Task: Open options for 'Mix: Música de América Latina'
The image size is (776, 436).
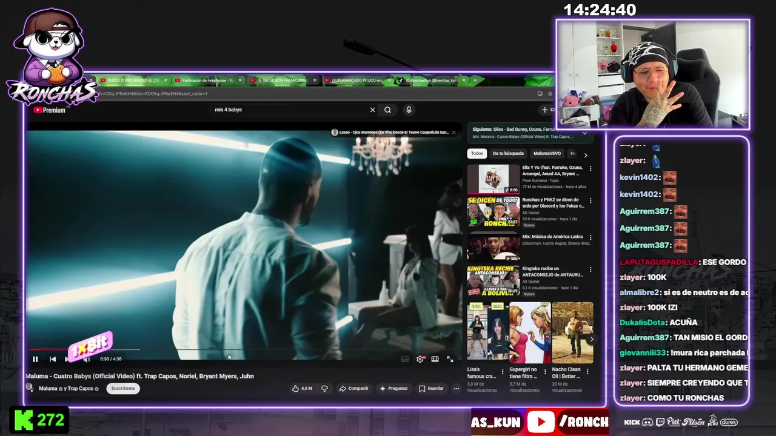Action: click(x=590, y=237)
